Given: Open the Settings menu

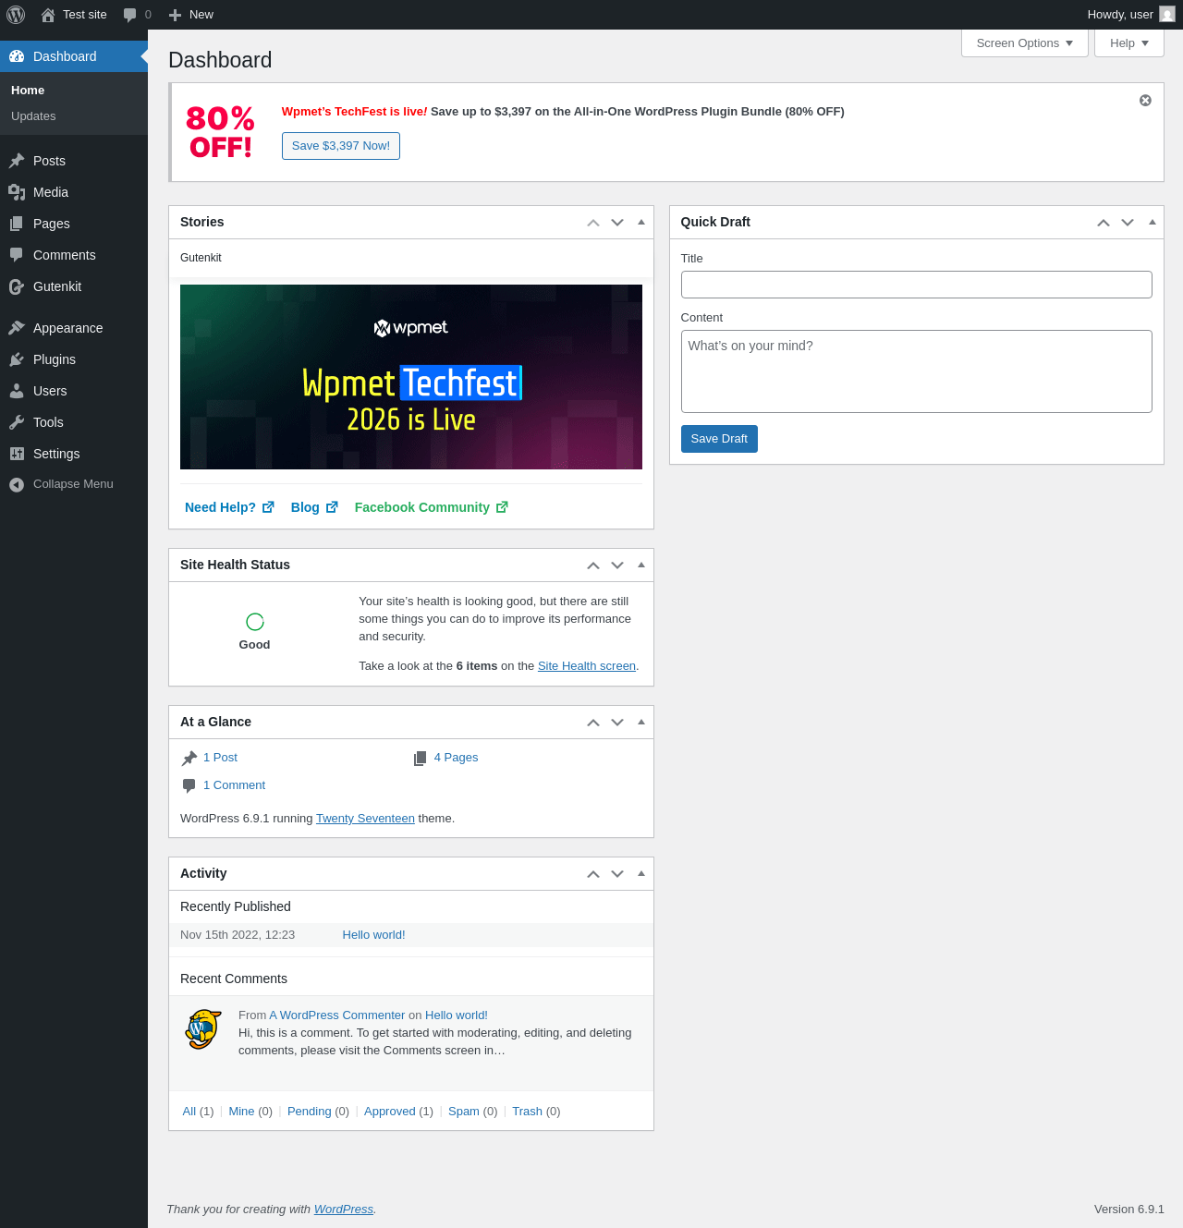Looking at the screenshot, I should 74,454.
